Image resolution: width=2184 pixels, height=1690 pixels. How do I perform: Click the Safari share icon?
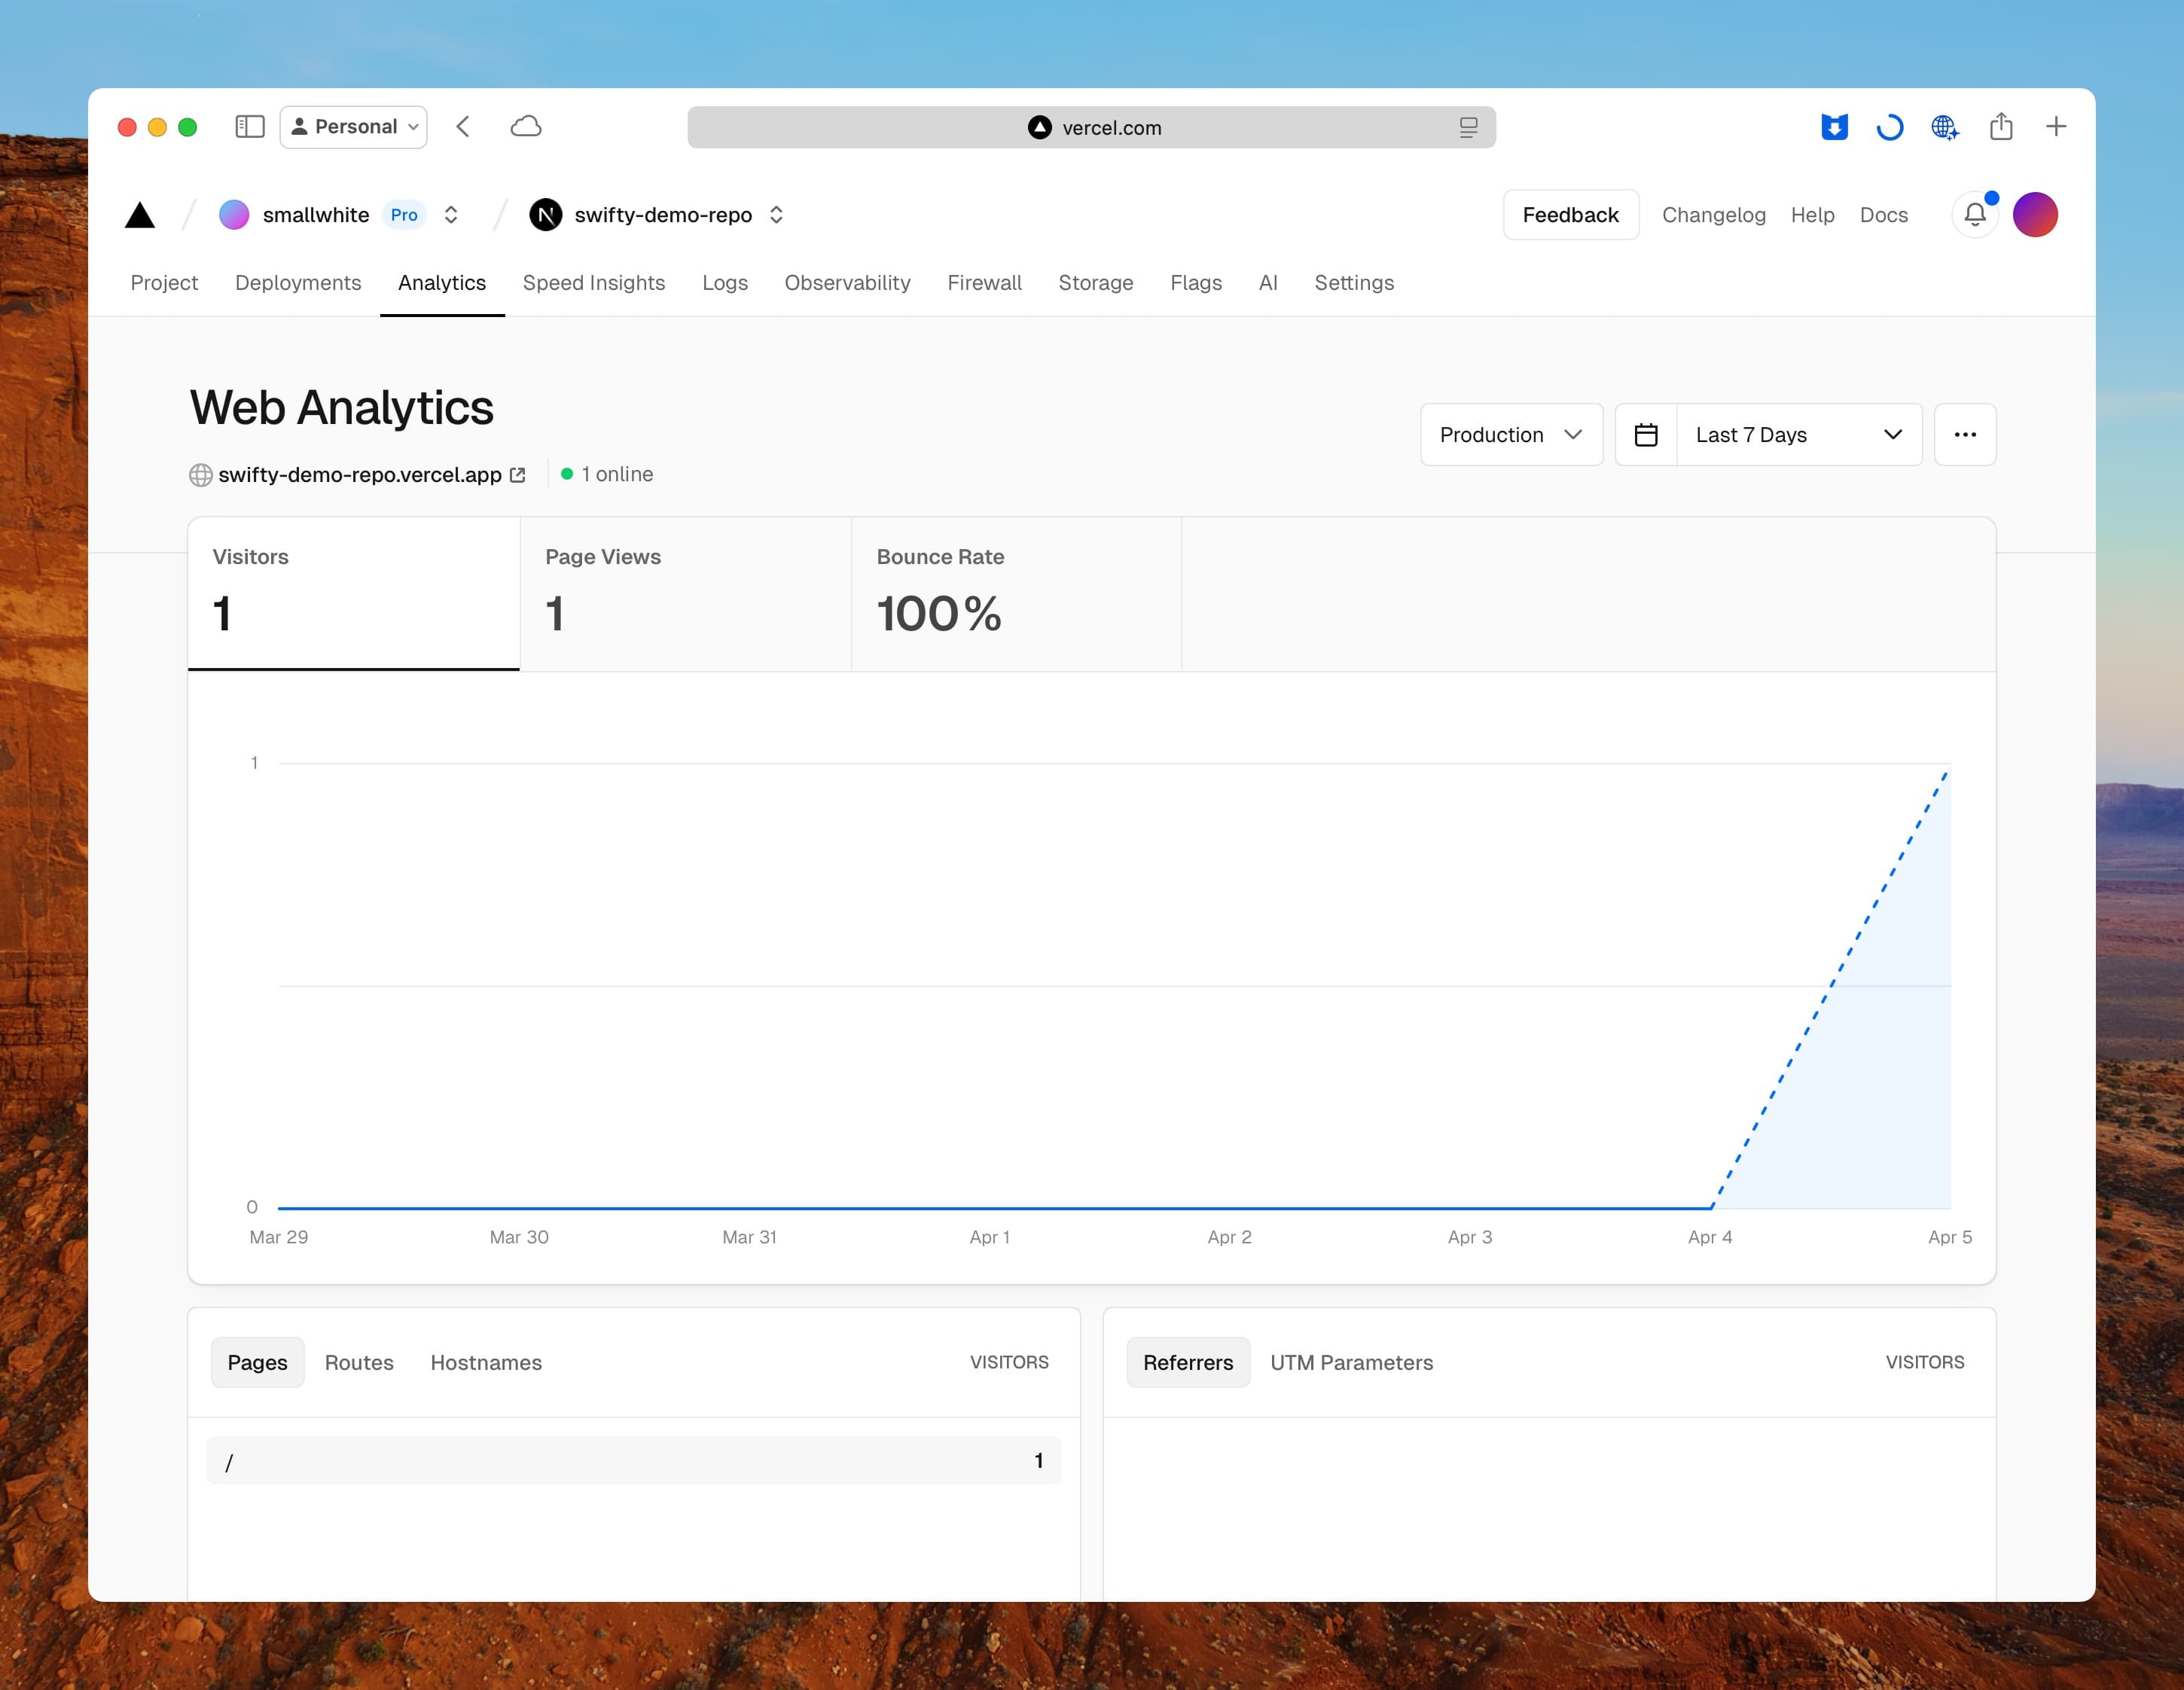coord(2001,126)
